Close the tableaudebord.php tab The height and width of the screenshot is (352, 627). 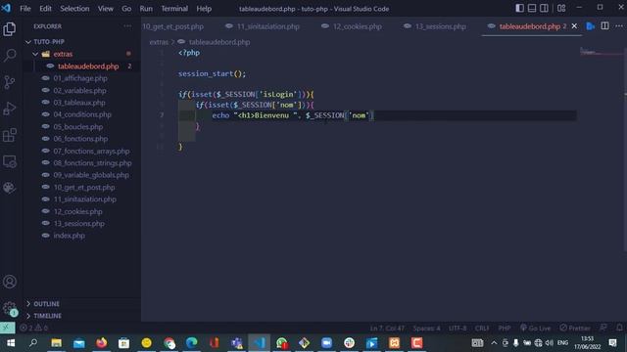pyautogui.click(x=574, y=26)
